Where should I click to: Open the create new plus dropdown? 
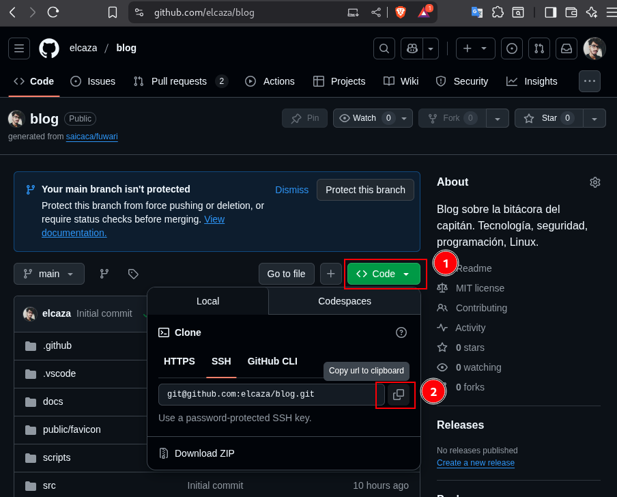pos(475,48)
